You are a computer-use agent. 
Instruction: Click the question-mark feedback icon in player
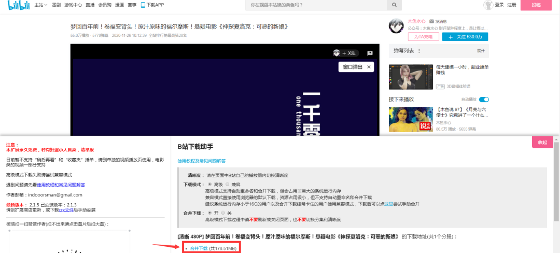pyautogui.click(x=370, y=53)
